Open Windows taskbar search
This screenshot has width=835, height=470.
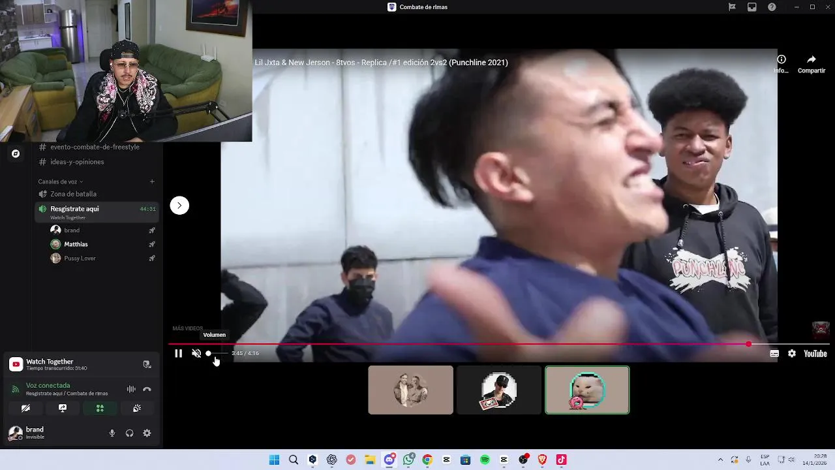click(x=294, y=460)
